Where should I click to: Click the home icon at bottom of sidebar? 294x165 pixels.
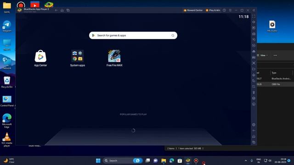(x=254, y=137)
